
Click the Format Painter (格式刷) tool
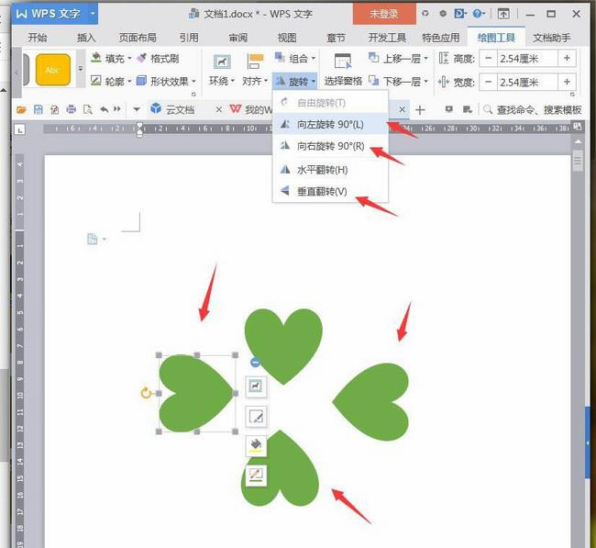(x=158, y=58)
